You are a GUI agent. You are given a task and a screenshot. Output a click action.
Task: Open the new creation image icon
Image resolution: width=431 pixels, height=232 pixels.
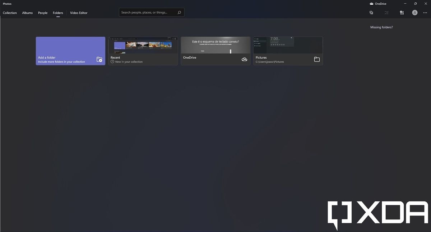[x=402, y=13]
